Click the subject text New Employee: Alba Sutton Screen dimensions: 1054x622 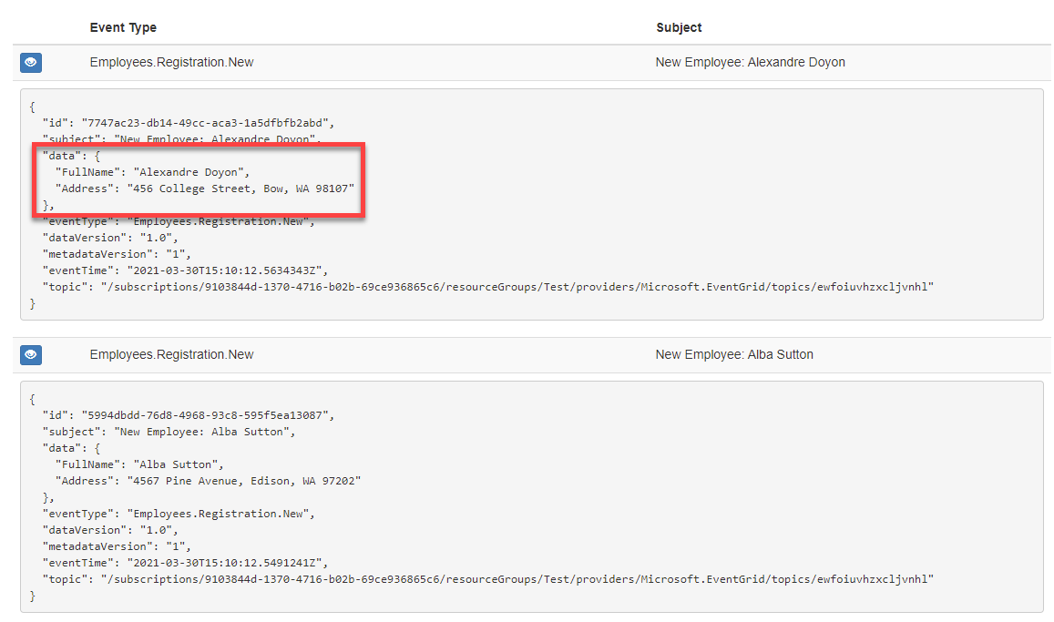tap(734, 354)
